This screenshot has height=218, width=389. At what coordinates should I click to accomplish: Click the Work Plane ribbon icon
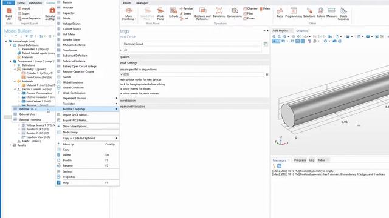(160, 14)
